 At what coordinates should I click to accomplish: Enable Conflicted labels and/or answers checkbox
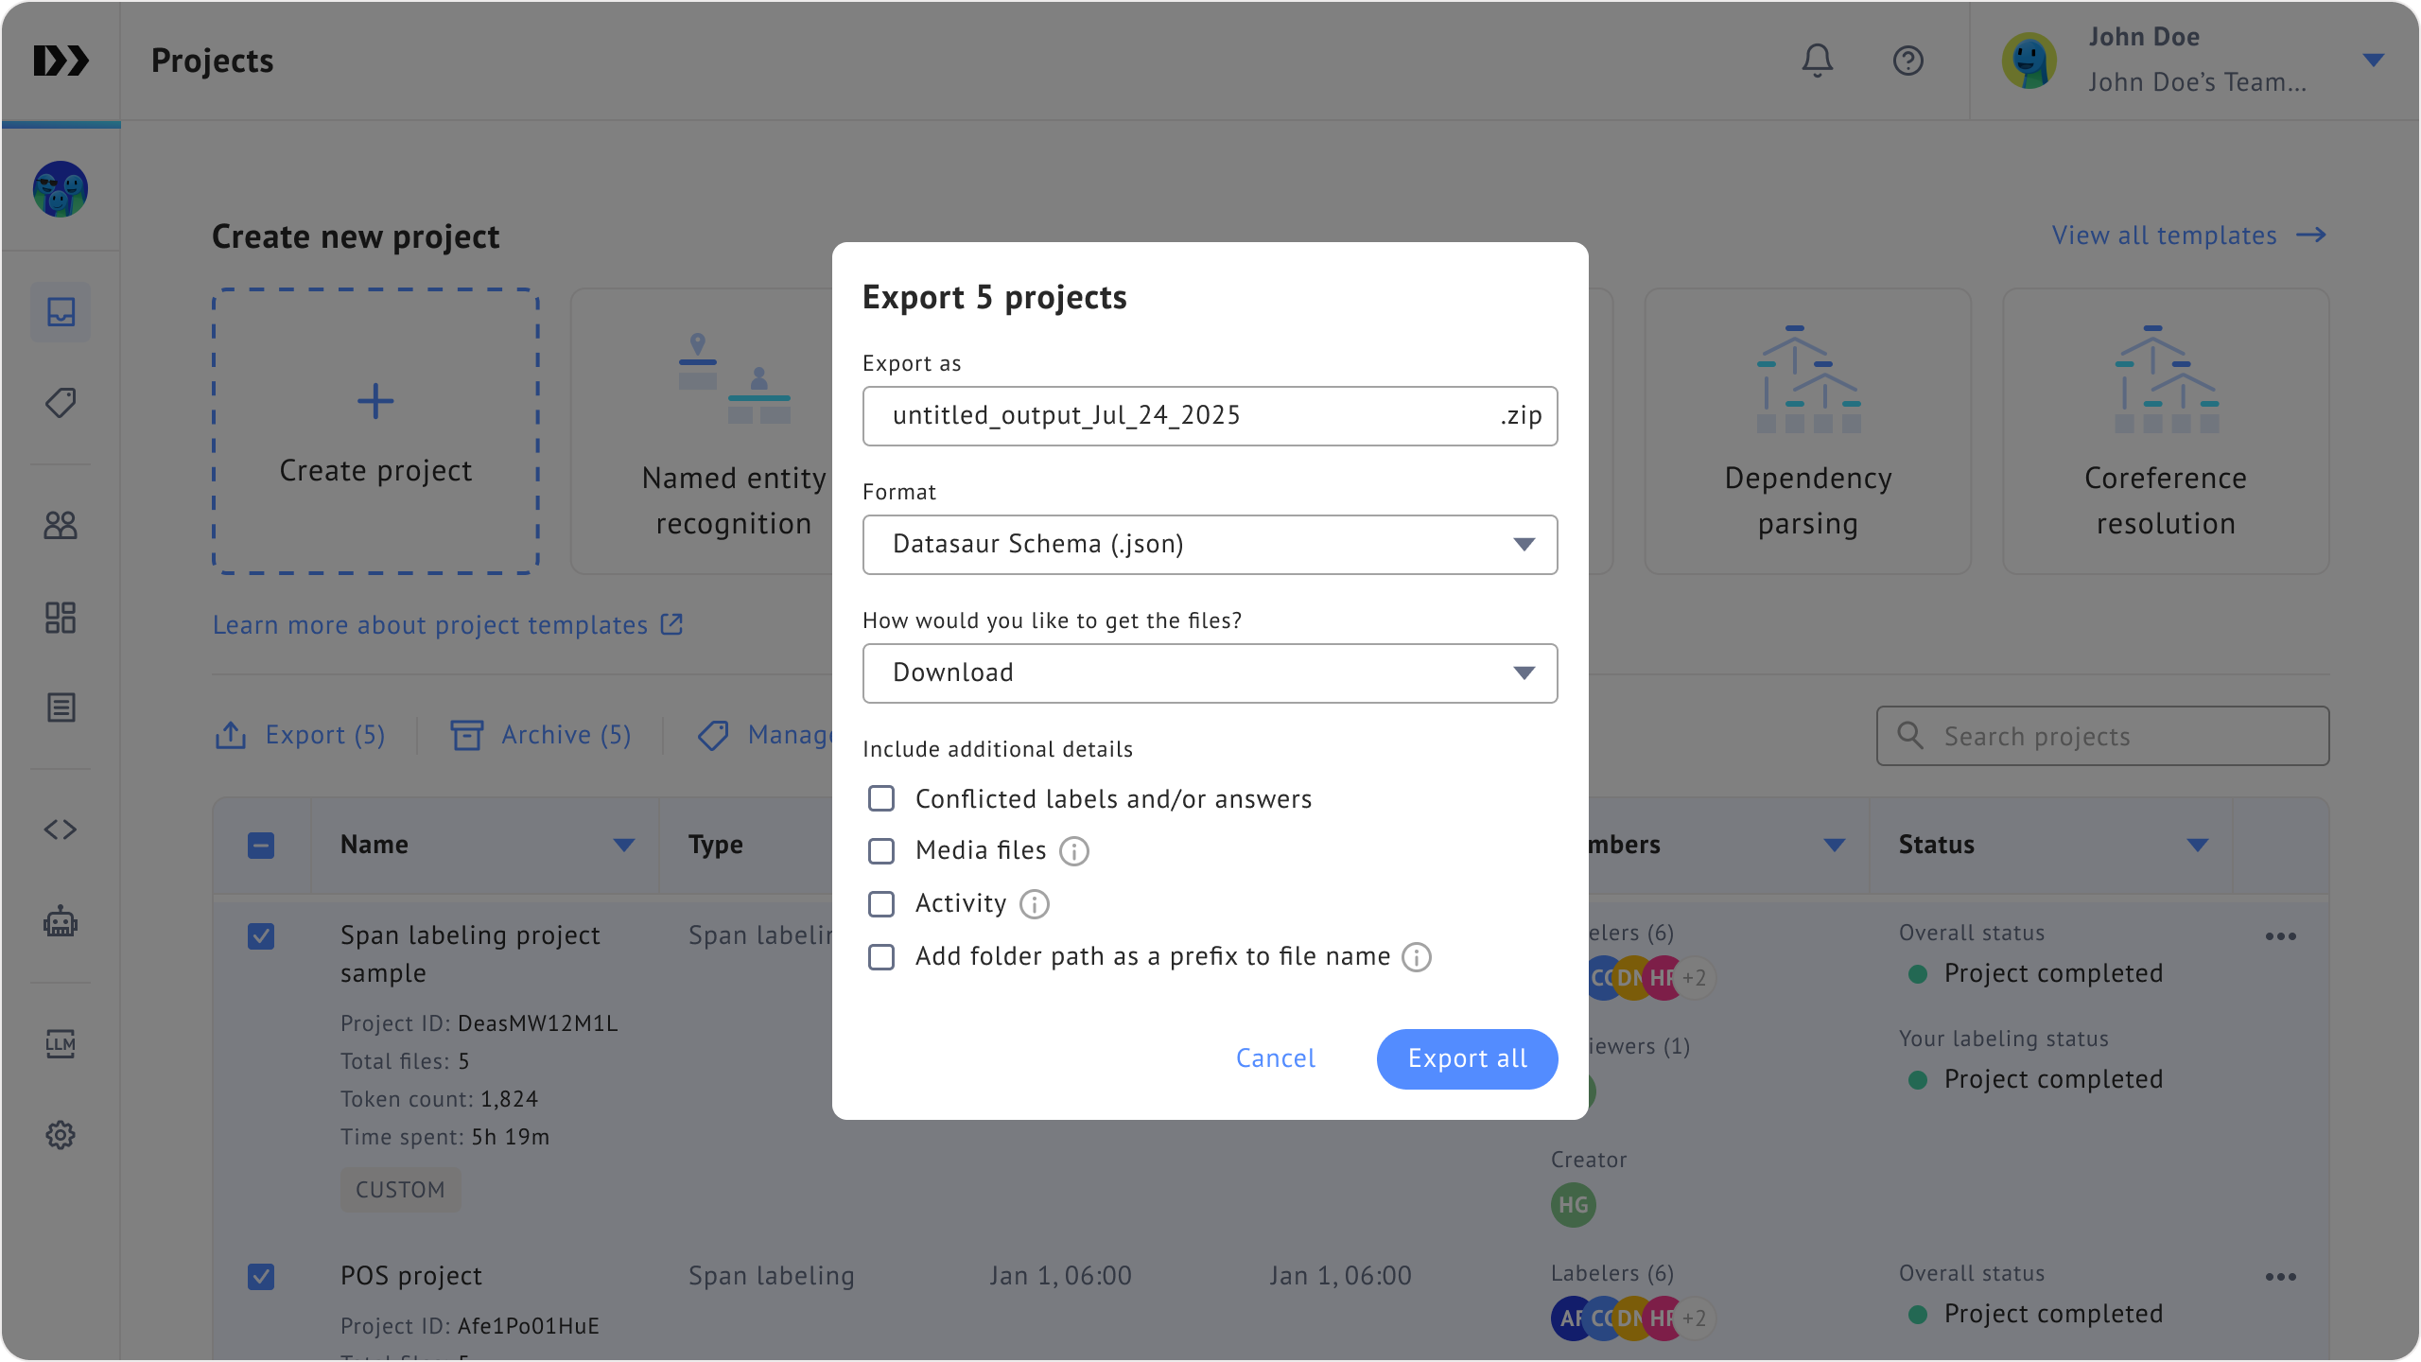pyautogui.click(x=881, y=799)
